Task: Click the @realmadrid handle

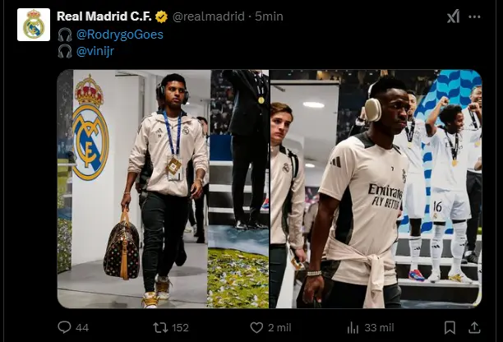Action: click(209, 16)
